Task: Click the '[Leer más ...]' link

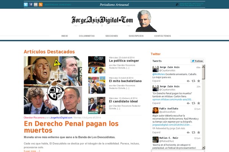Action: (x=32, y=151)
